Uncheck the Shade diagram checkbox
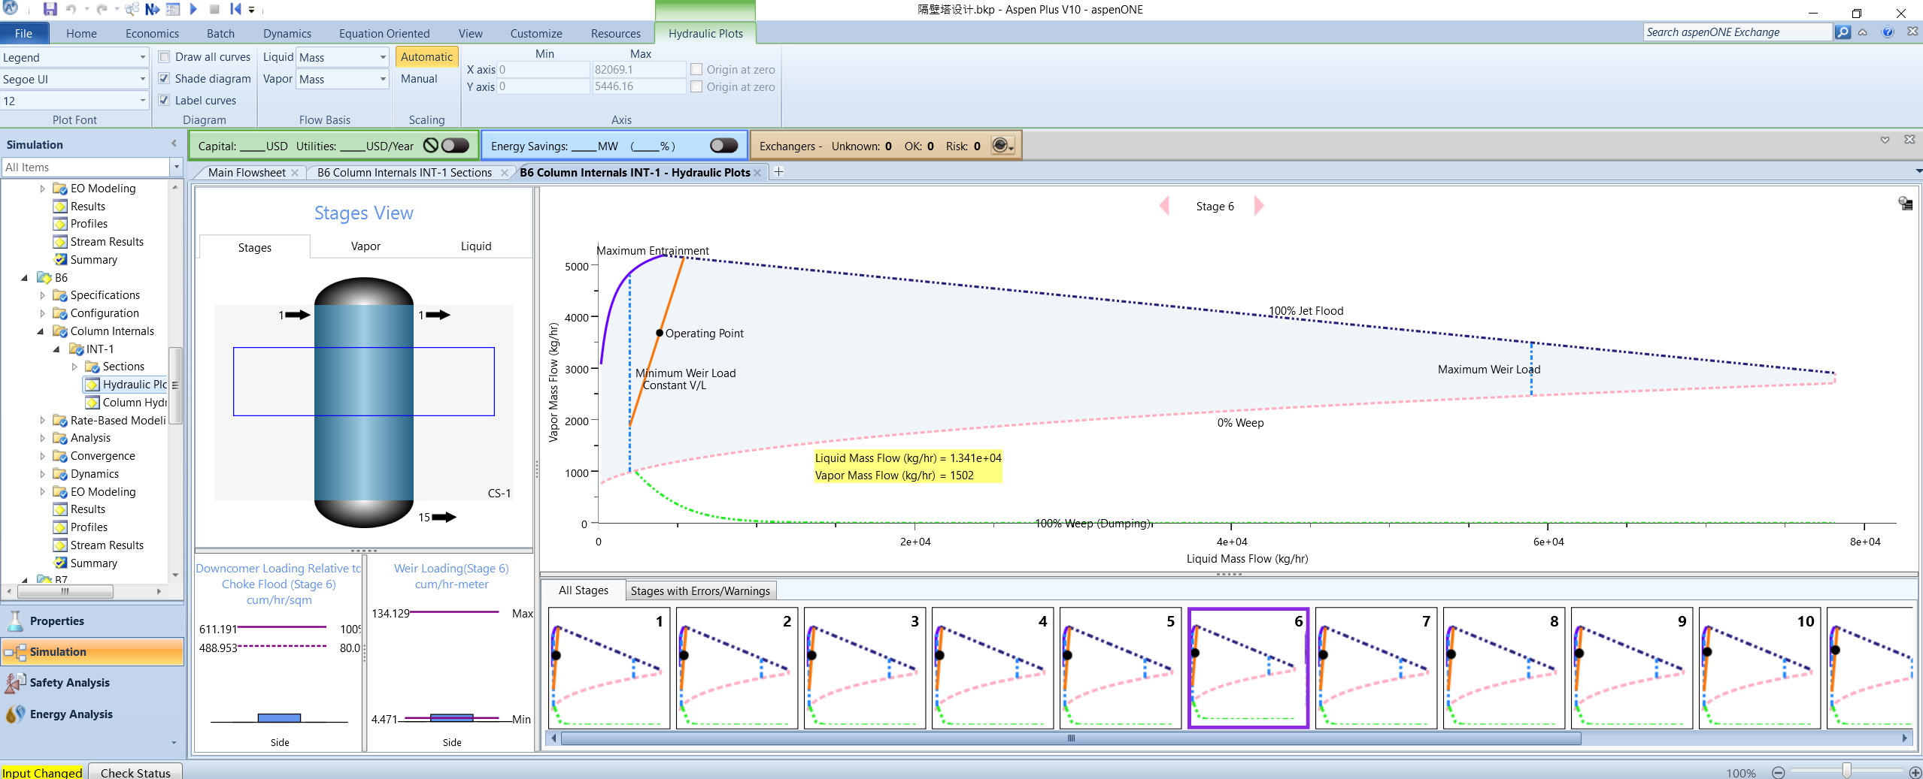The width and height of the screenshot is (1923, 779). (164, 78)
